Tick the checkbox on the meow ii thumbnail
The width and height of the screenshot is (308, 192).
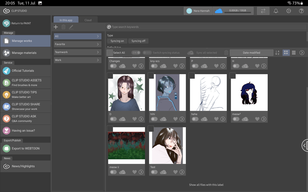(x=110, y=129)
